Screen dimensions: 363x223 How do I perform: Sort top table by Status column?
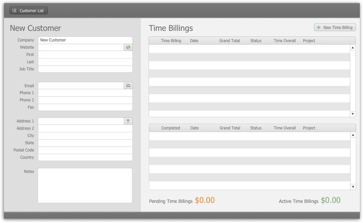(x=256, y=41)
